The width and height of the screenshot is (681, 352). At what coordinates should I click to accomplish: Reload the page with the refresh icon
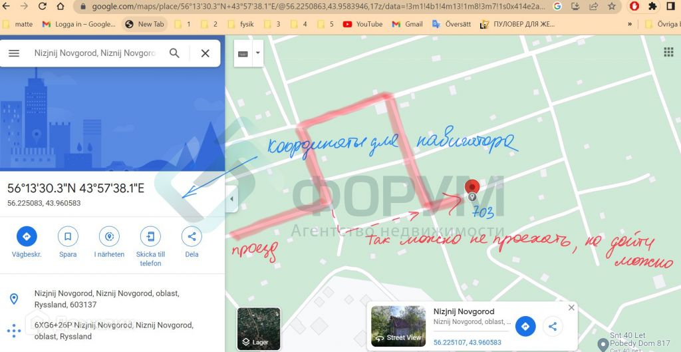coord(42,6)
